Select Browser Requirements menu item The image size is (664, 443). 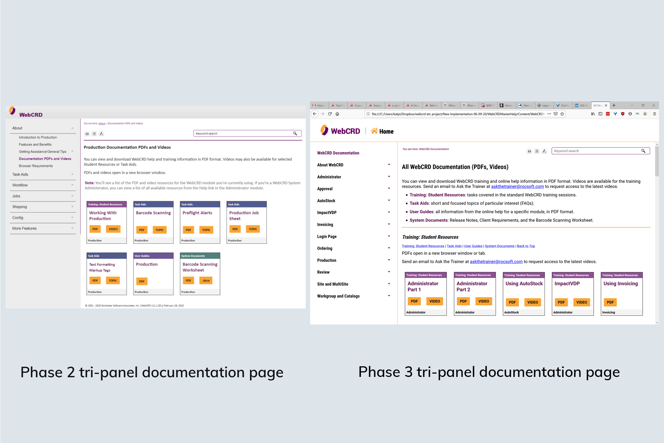tap(36, 166)
